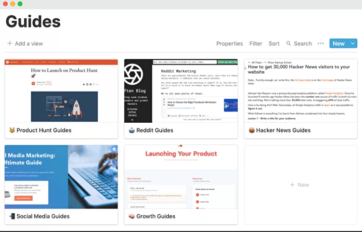Click the empty + New card placeholder
362x232 pixels.
300,185
